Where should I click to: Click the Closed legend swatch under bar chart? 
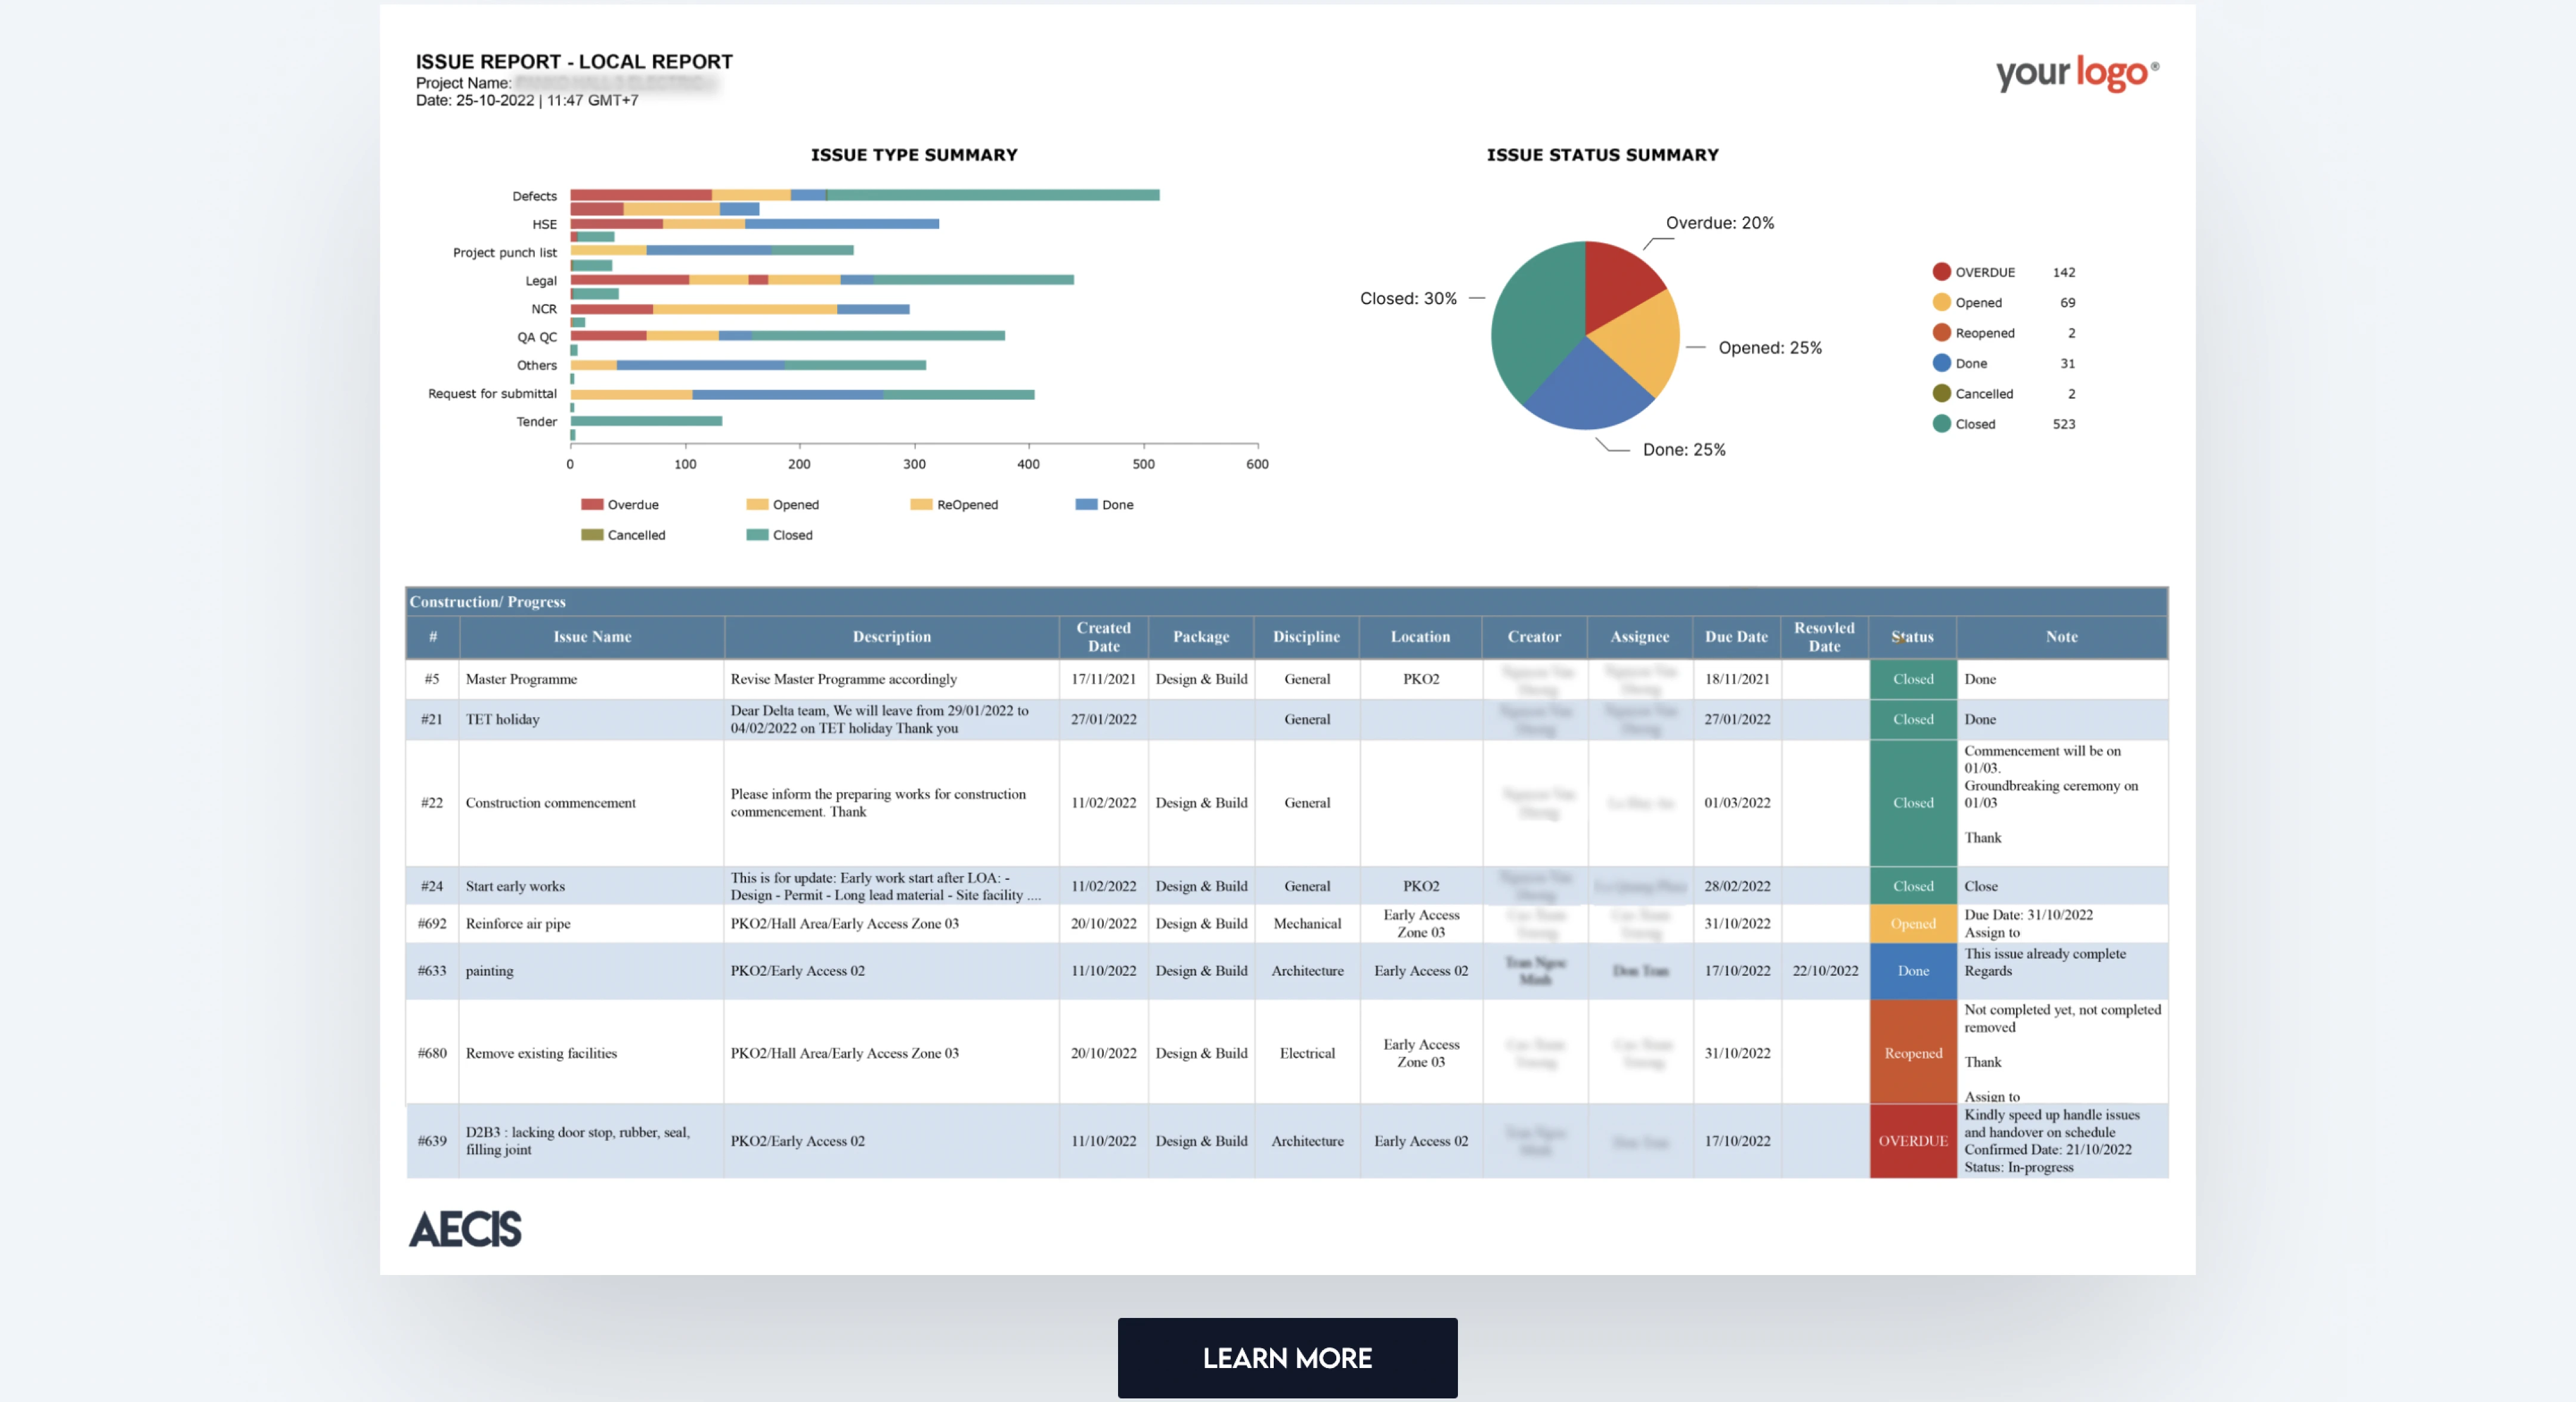[757, 535]
